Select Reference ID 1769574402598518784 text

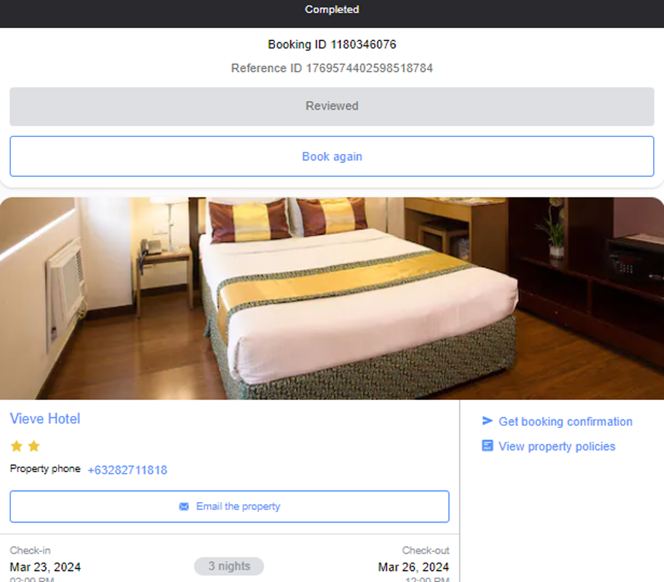click(332, 68)
